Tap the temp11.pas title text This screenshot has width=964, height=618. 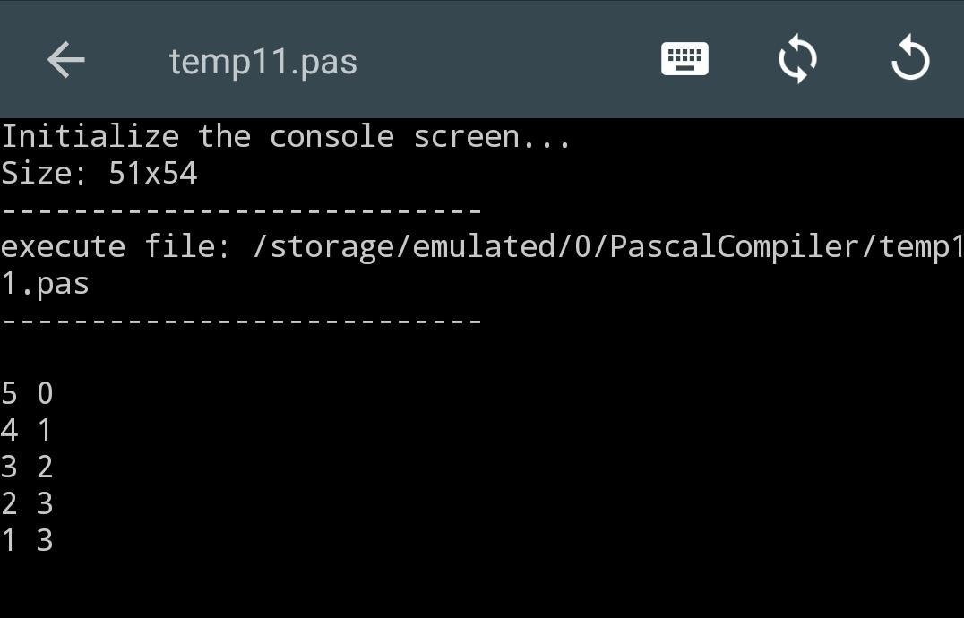(x=263, y=62)
